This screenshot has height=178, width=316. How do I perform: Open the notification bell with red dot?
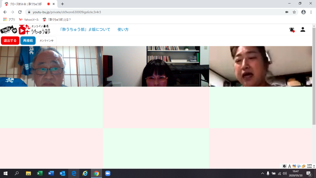292,30
